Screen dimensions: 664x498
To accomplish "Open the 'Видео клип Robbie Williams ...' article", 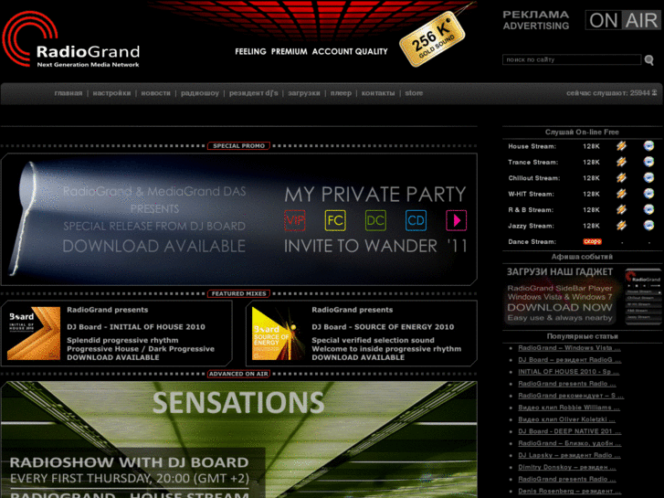I will [569, 408].
